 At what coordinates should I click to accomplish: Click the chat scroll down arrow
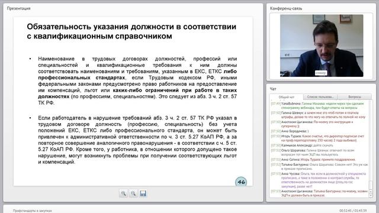pyautogui.click(x=371, y=196)
